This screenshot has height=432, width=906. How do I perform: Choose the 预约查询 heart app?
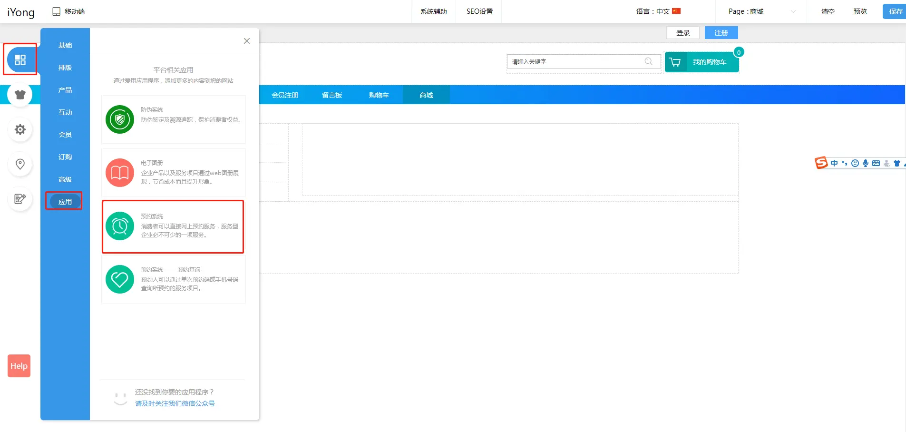tap(173, 279)
